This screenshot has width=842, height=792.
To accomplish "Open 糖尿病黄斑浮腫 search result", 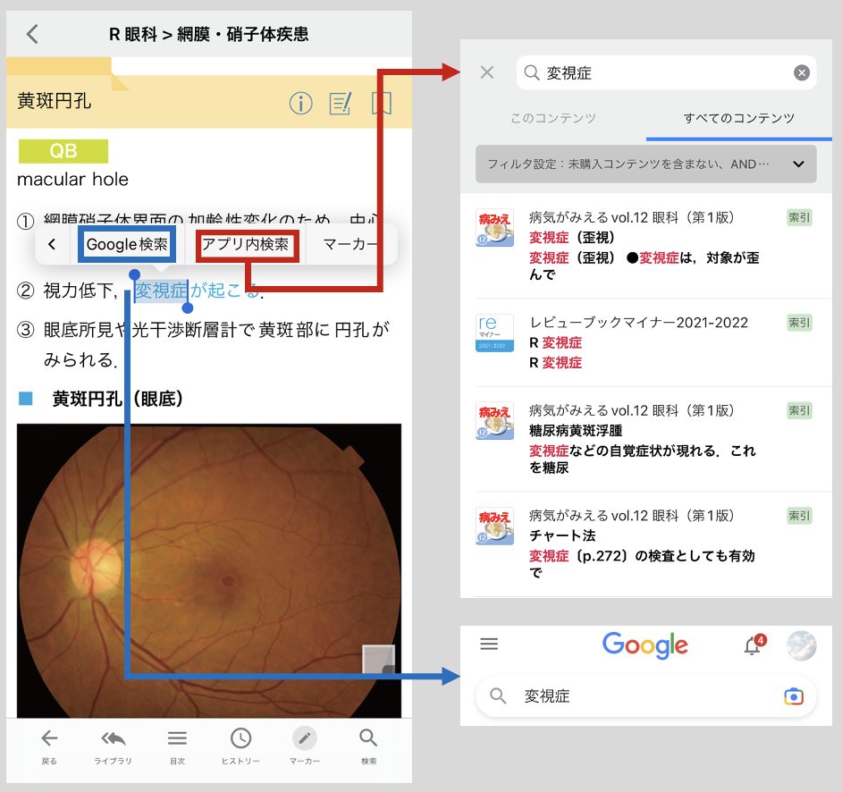I will point(644,439).
